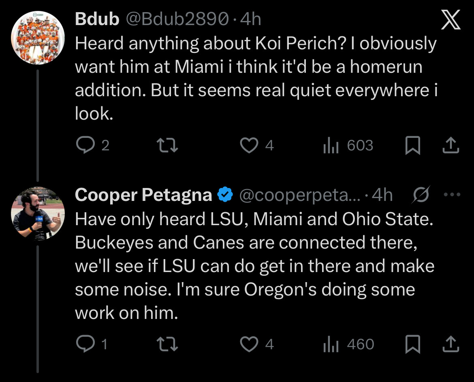Screen dimensions: 474x382
Task: Open more options on Cooper's tweet
Action: point(453,195)
